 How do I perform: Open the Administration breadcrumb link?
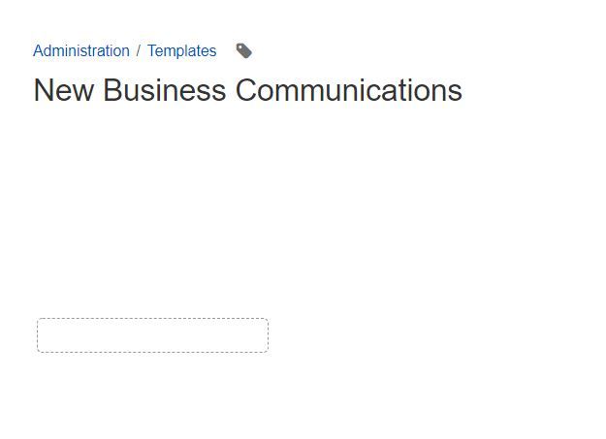[81, 51]
